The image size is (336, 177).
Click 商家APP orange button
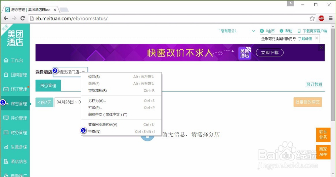coord(323,152)
